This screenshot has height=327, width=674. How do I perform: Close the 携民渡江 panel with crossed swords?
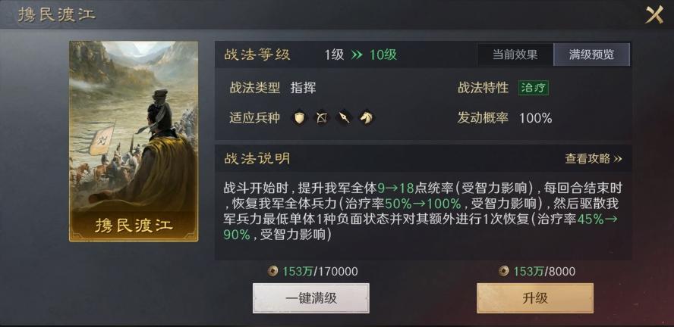click(x=655, y=15)
